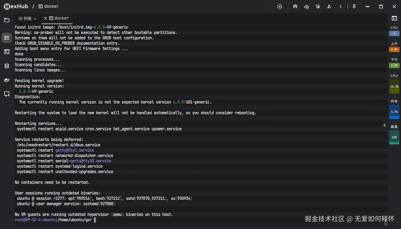Close the docker tab

(45, 18)
